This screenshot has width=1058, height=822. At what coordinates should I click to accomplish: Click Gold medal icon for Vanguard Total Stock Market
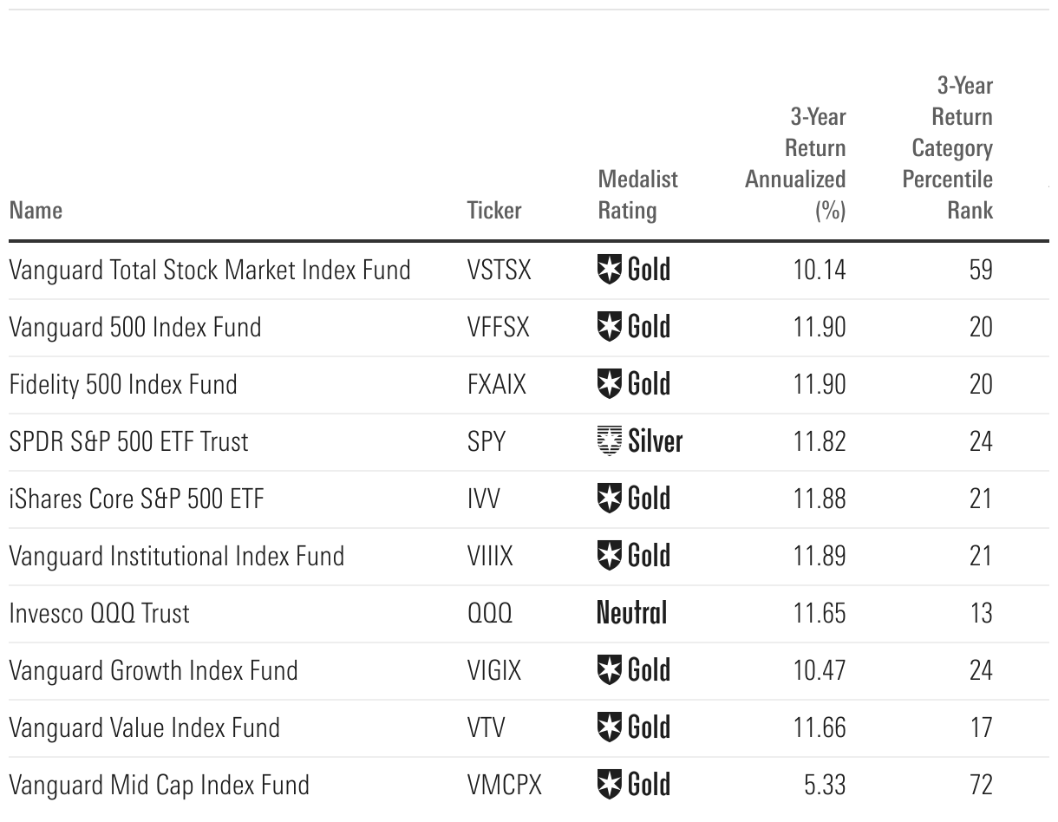tap(611, 270)
